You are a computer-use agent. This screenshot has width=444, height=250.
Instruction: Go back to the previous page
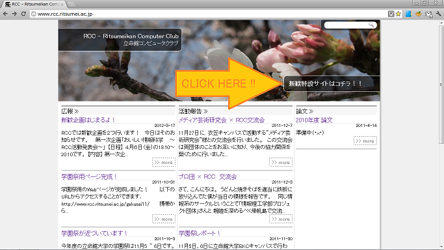tap(5, 14)
